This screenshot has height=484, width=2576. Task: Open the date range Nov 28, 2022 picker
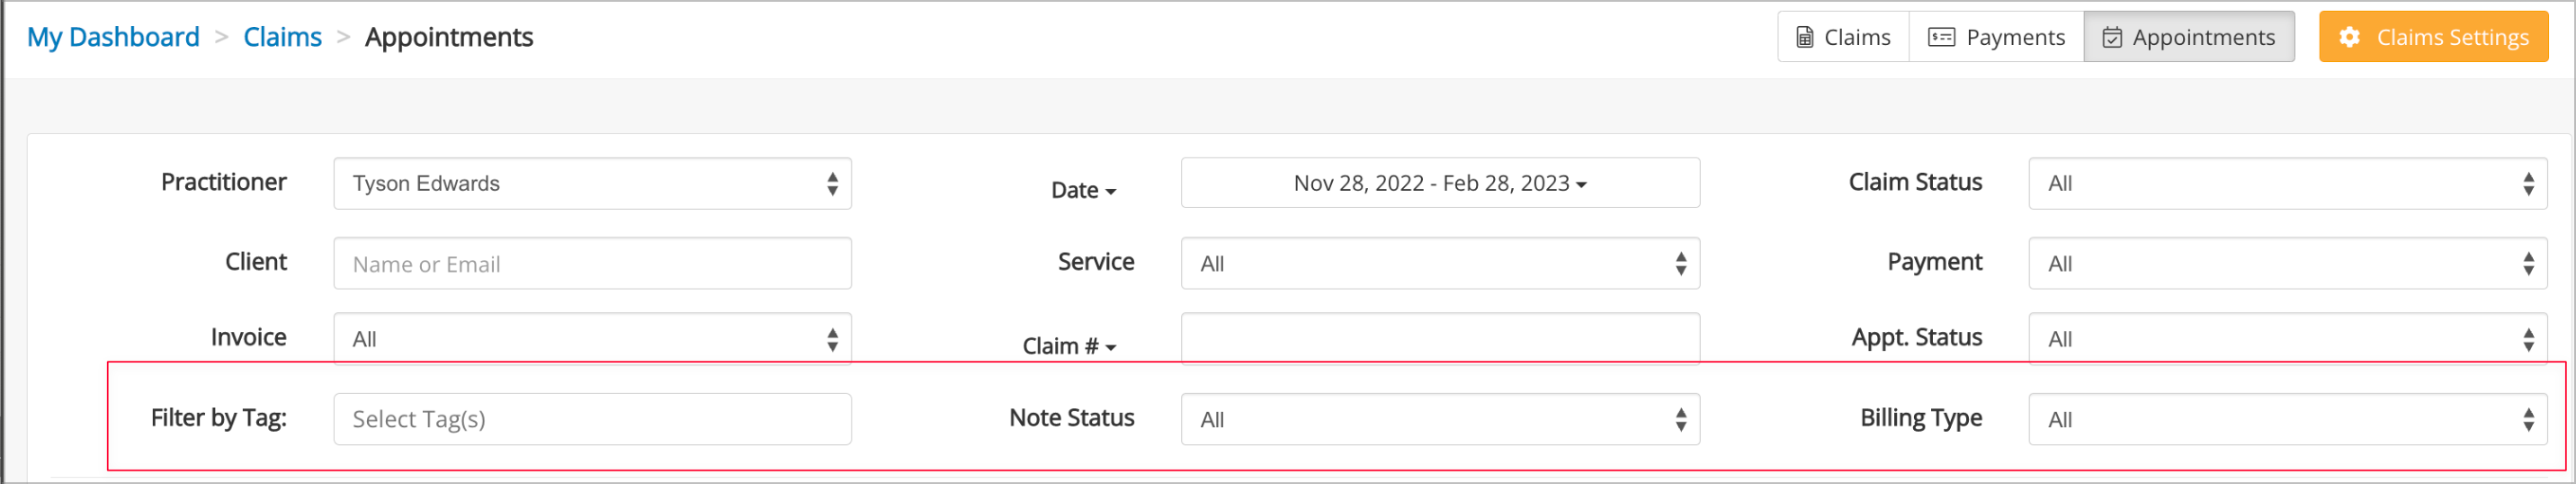click(1440, 183)
